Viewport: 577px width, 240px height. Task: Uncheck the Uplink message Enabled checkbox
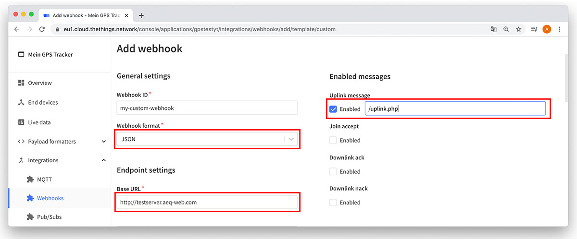point(333,109)
